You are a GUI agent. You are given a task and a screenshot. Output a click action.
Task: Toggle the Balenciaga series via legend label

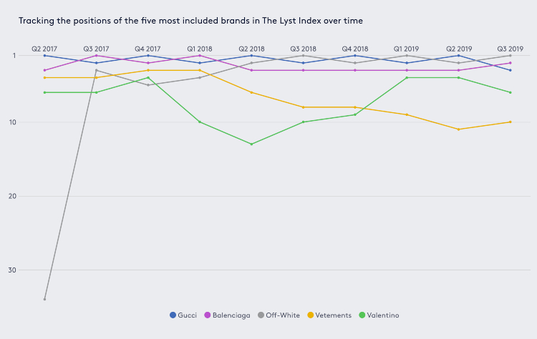click(231, 315)
